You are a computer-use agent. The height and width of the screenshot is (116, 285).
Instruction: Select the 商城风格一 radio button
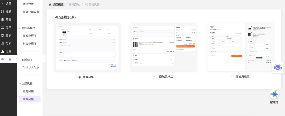79,77
